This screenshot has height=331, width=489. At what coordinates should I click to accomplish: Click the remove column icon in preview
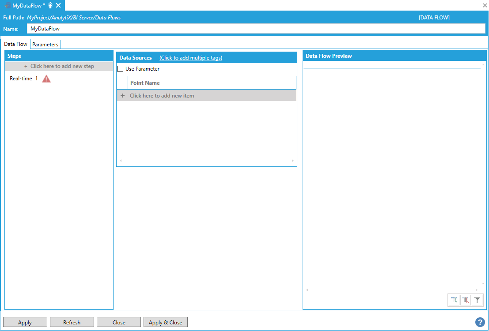click(x=466, y=300)
